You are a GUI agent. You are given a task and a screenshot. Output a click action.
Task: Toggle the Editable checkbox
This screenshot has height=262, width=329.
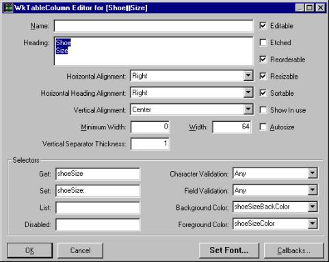tap(263, 25)
